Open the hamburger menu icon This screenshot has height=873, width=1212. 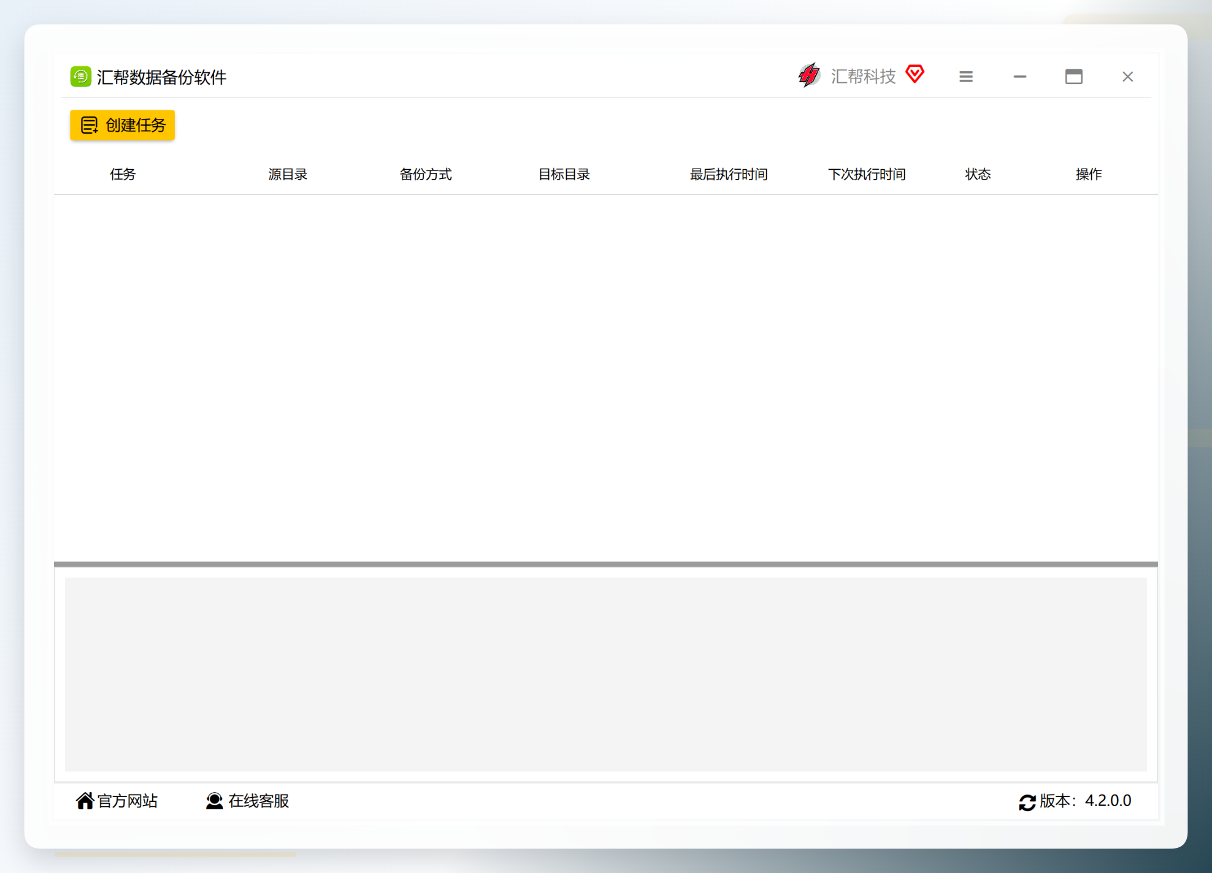(965, 77)
